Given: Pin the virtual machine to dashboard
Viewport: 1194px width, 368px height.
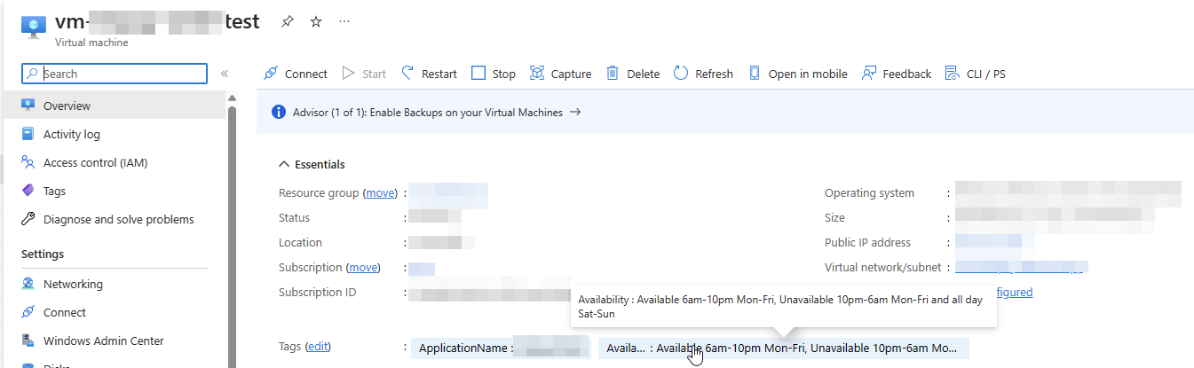Looking at the screenshot, I should click(x=287, y=22).
